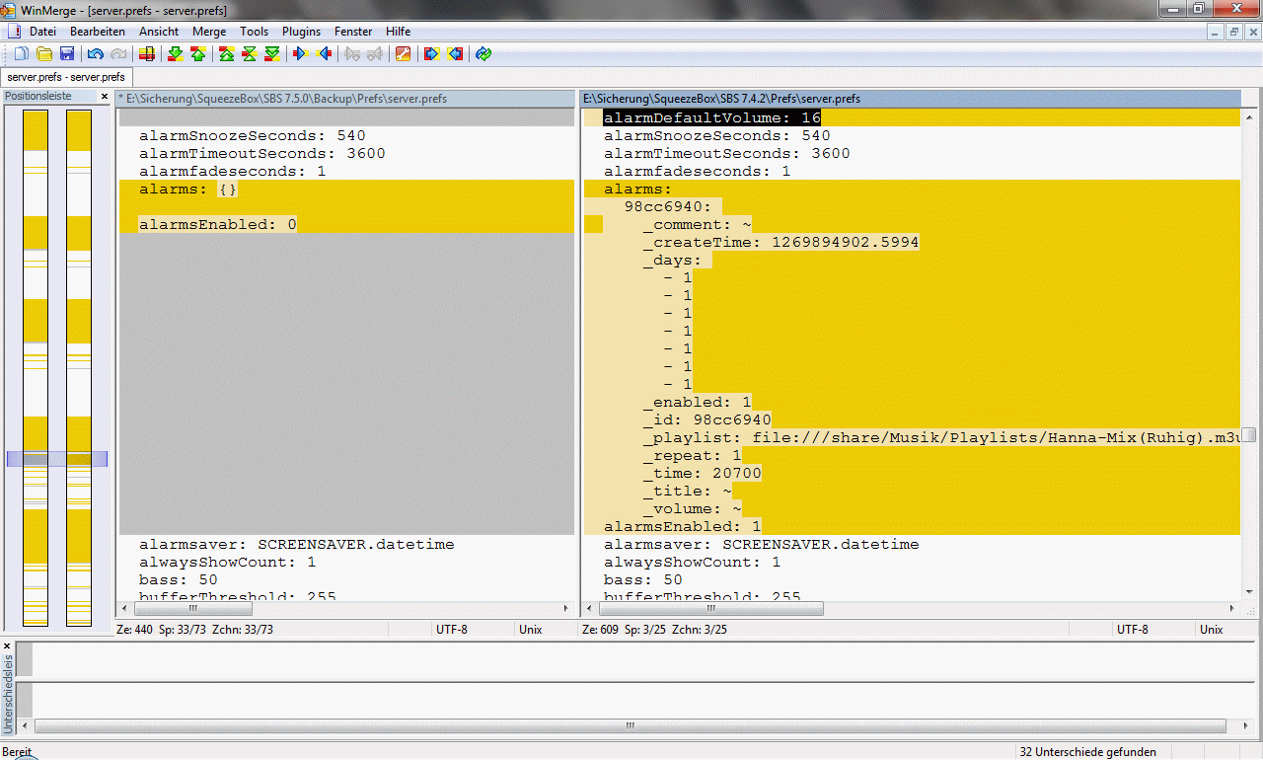Open Options via the wrench icon
The image size is (1263, 760).
(403, 54)
